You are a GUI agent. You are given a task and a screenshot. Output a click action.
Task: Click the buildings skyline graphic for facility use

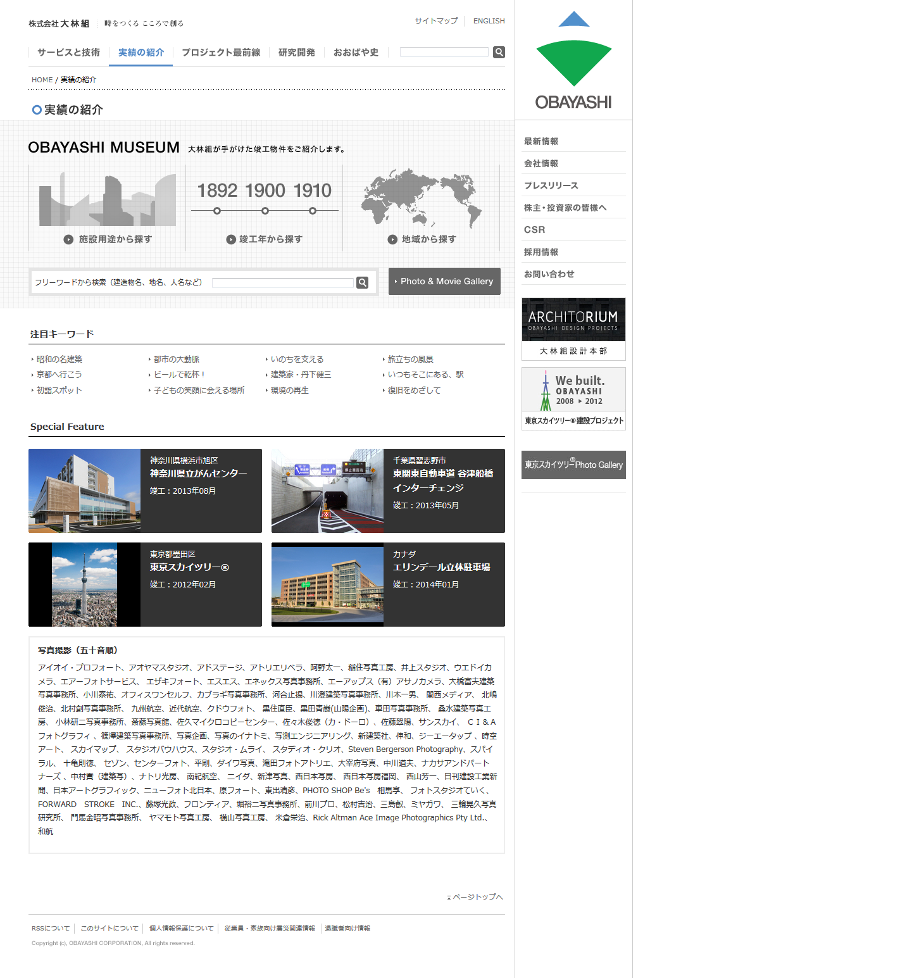click(x=107, y=199)
